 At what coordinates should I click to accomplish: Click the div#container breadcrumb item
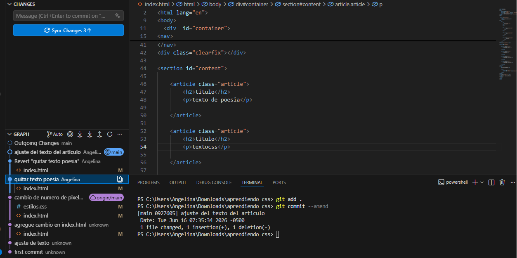[248, 4]
